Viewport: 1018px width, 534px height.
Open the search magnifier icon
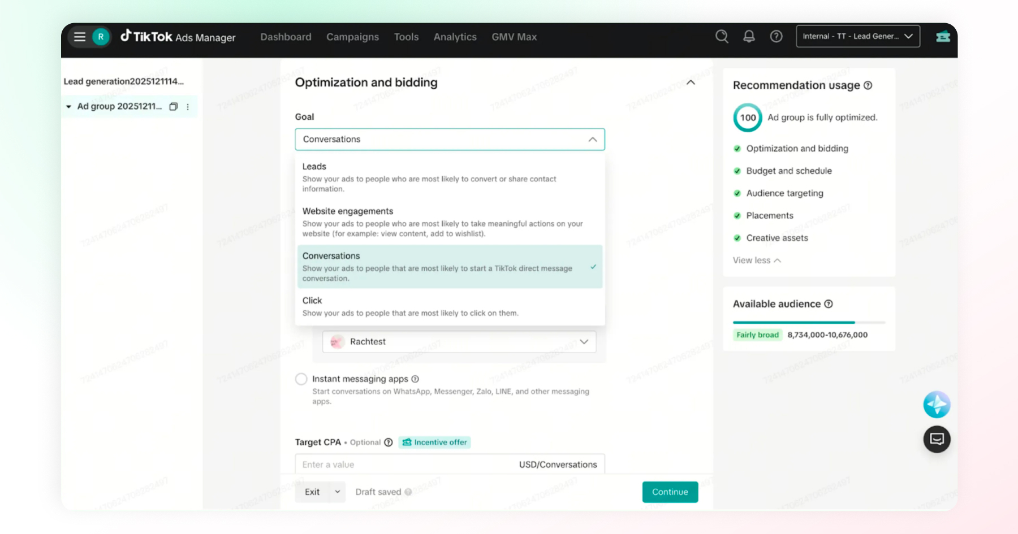point(722,37)
